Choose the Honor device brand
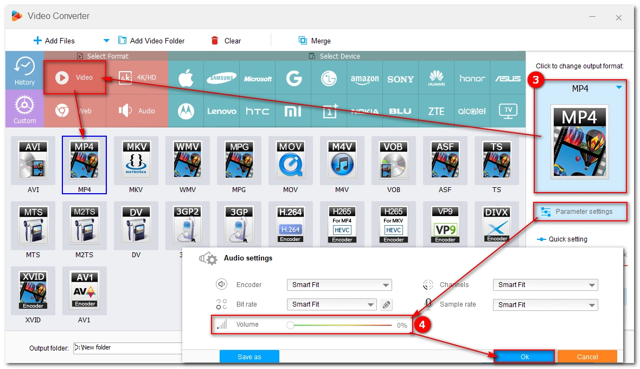The width and height of the screenshot is (640, 369). 472,78
